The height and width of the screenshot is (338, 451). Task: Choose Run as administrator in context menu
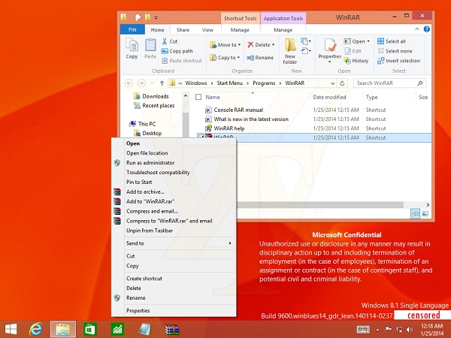[x=150, y=162]
